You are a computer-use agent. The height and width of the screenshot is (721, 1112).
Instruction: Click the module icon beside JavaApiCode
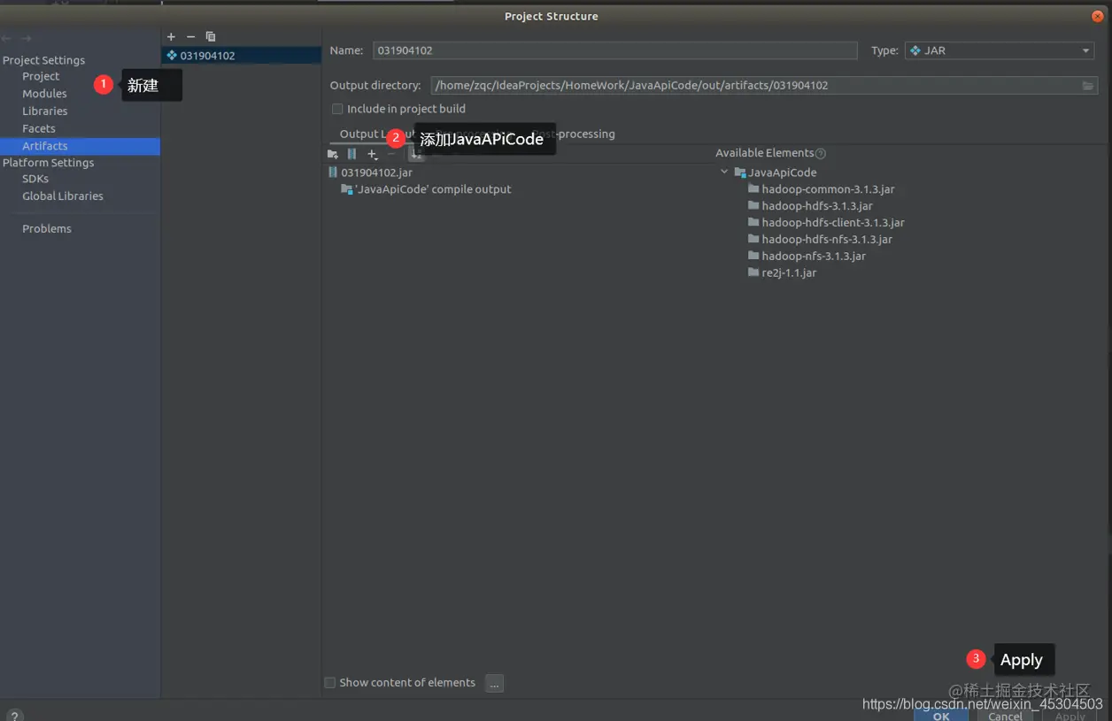click(x=740, y=173)
